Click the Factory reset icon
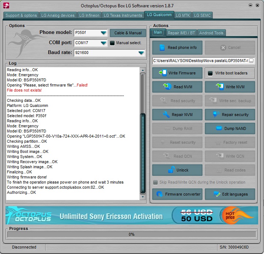 click(218, 143)
